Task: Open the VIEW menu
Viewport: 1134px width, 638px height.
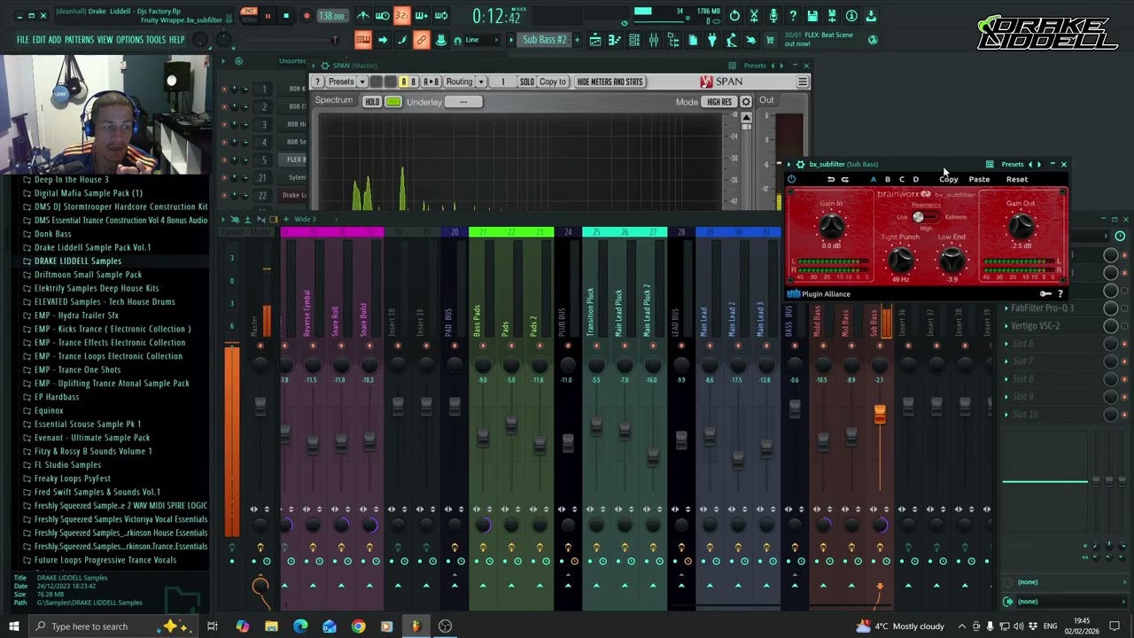Action: pyautogui.click(x=105, y=40)
